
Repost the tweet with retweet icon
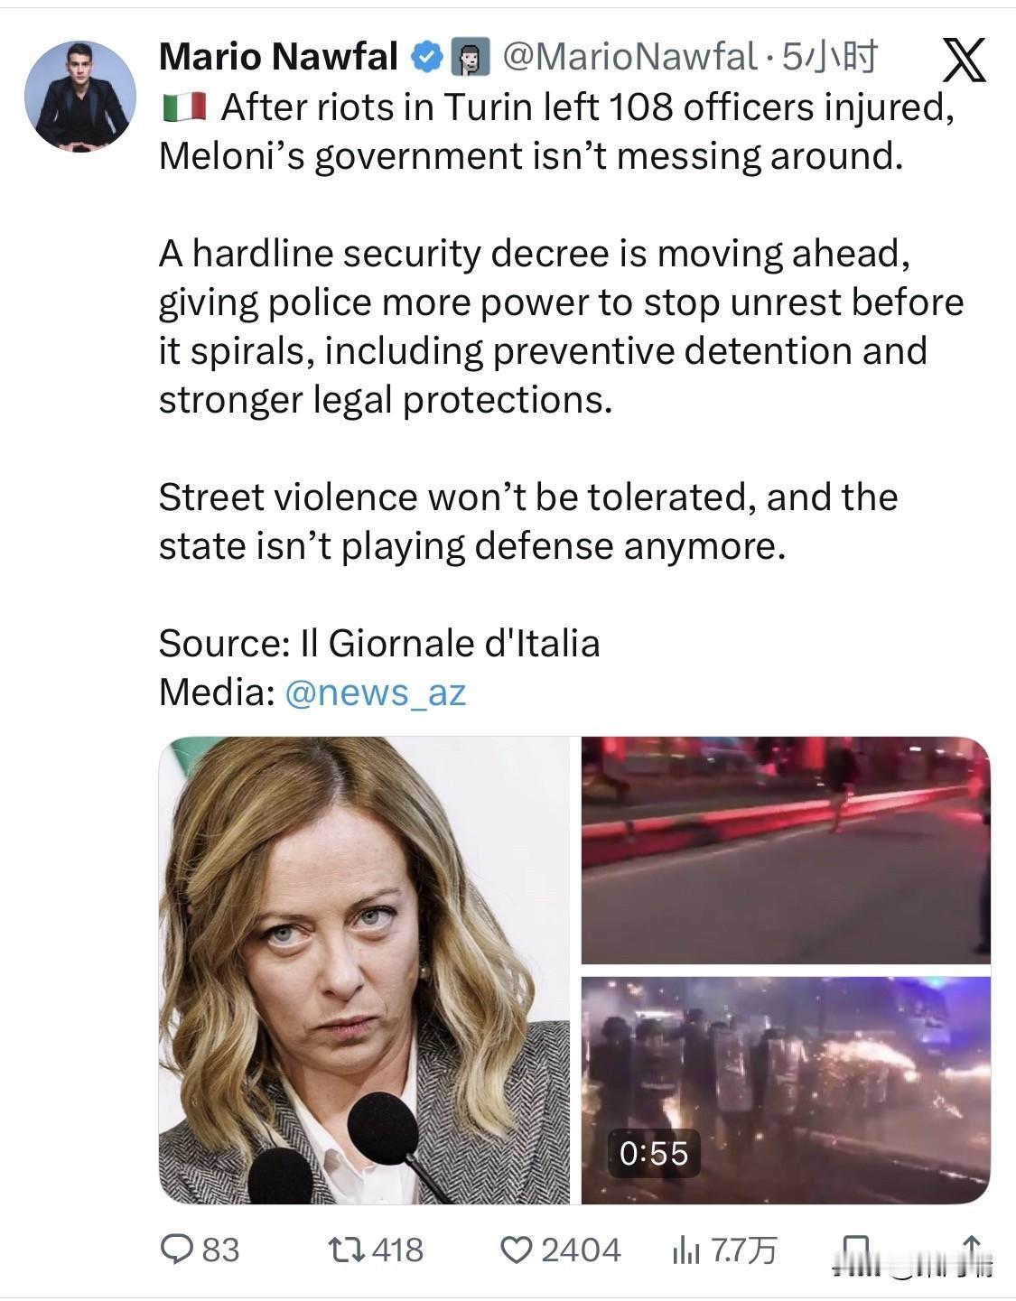tap(345, 1250)
